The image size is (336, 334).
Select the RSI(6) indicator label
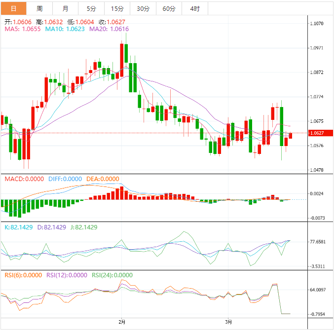(x=23, y=275)
